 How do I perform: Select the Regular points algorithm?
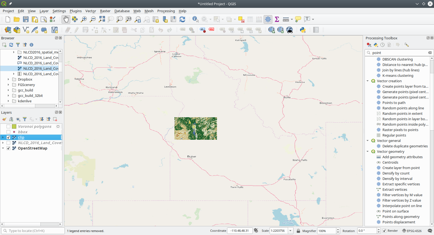tap(394, 135)
